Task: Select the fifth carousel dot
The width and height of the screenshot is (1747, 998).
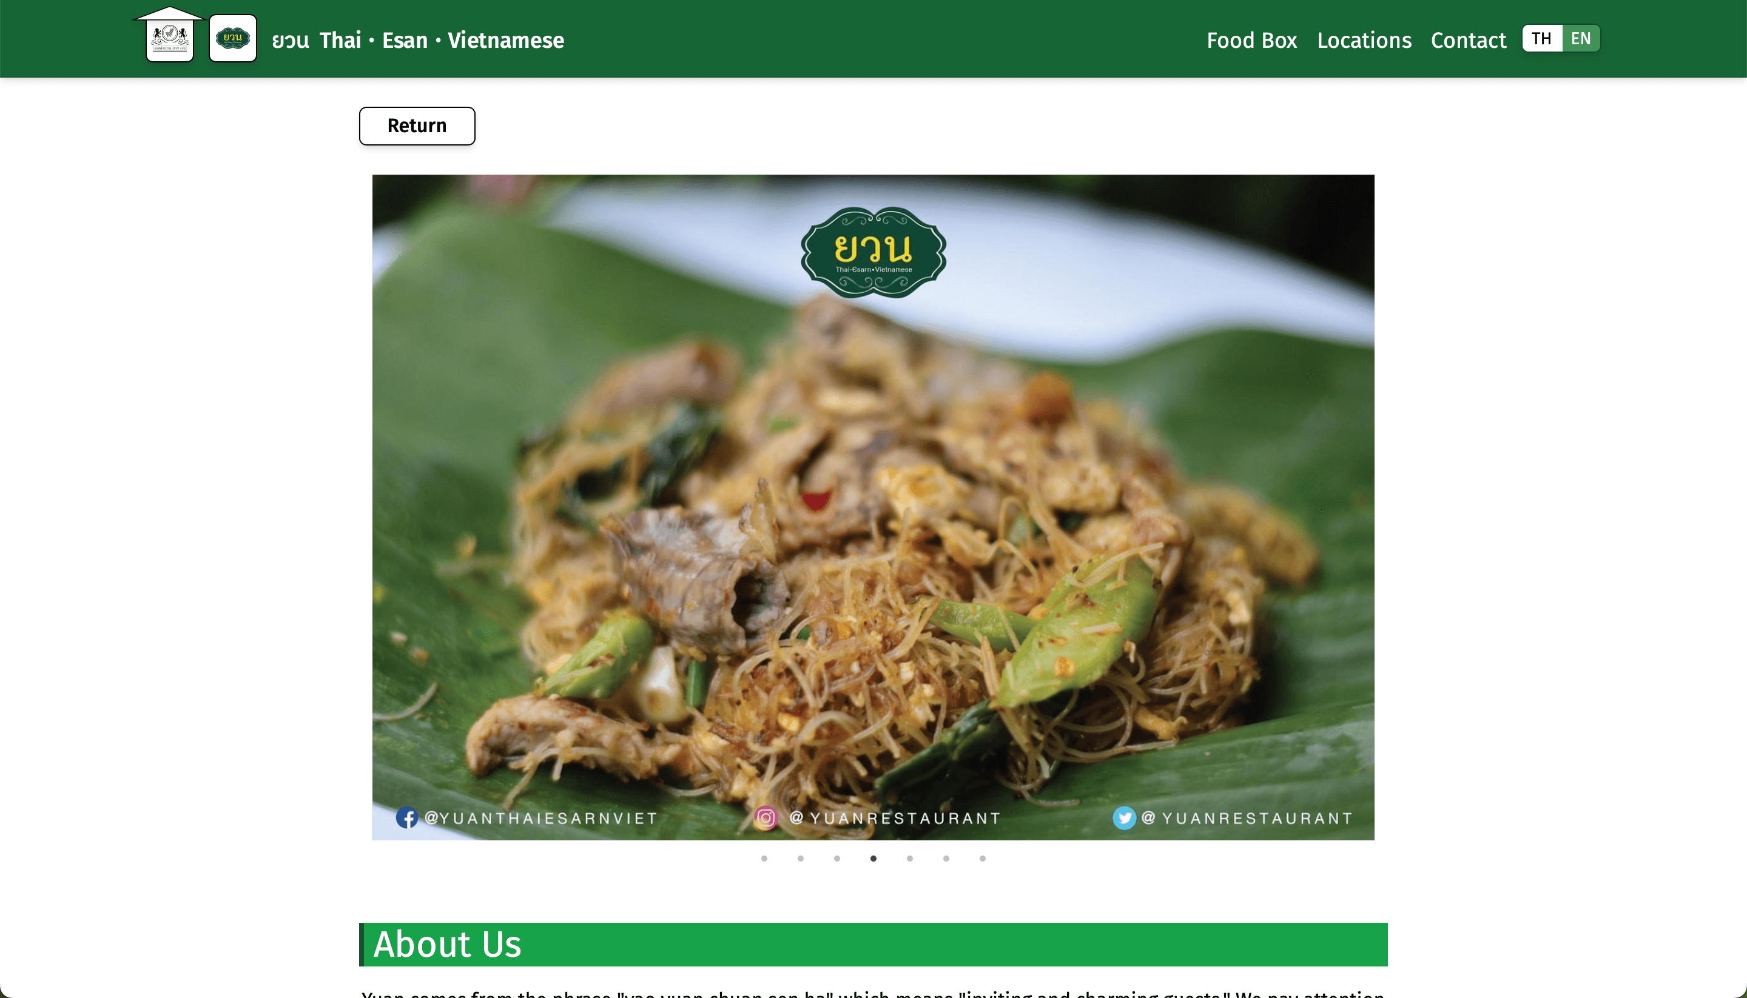Action: coord(909,858)
